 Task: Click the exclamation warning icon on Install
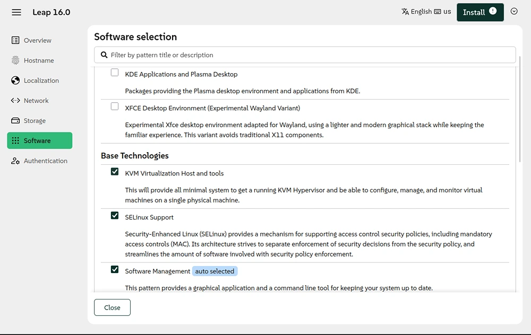click(x=493, y=11)
